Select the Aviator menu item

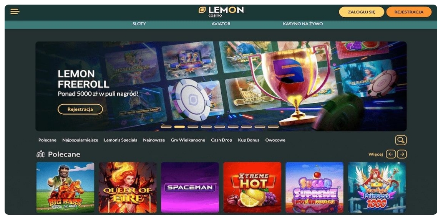point(221,24)
